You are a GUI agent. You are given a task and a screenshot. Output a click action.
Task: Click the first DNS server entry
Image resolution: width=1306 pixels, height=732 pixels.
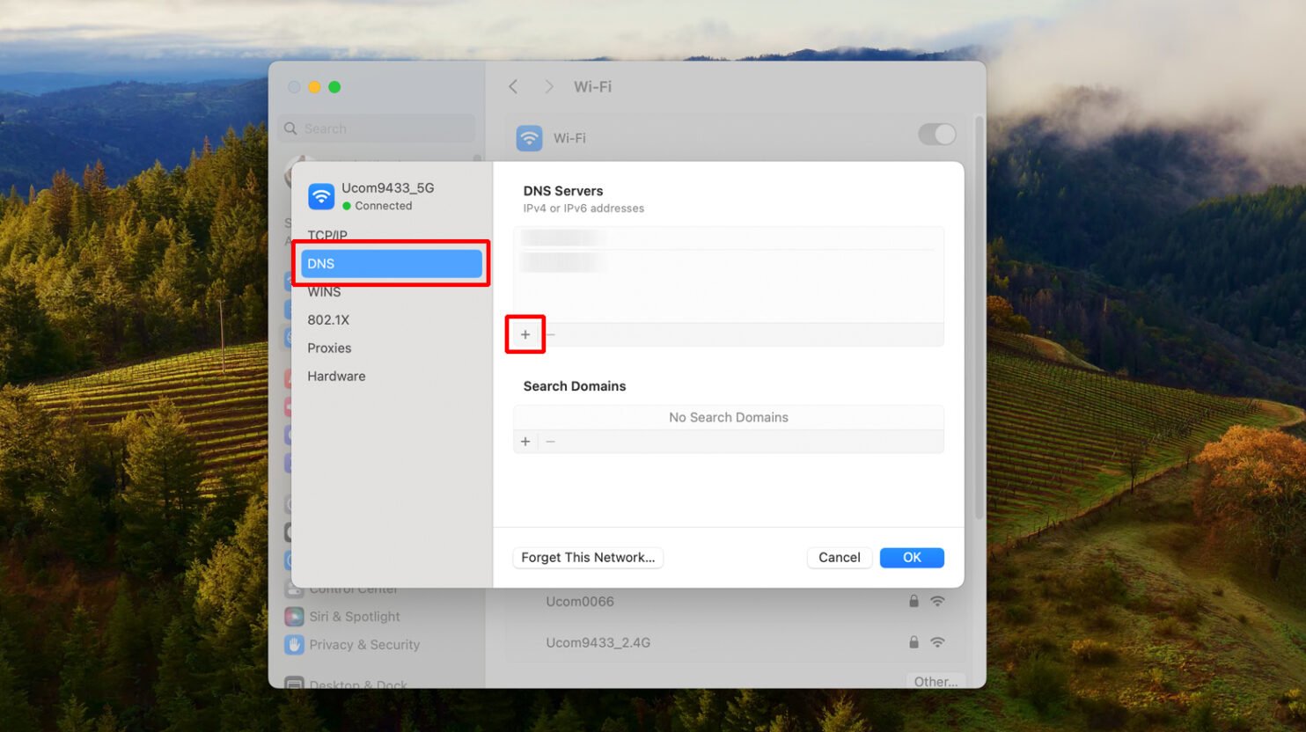729,238
